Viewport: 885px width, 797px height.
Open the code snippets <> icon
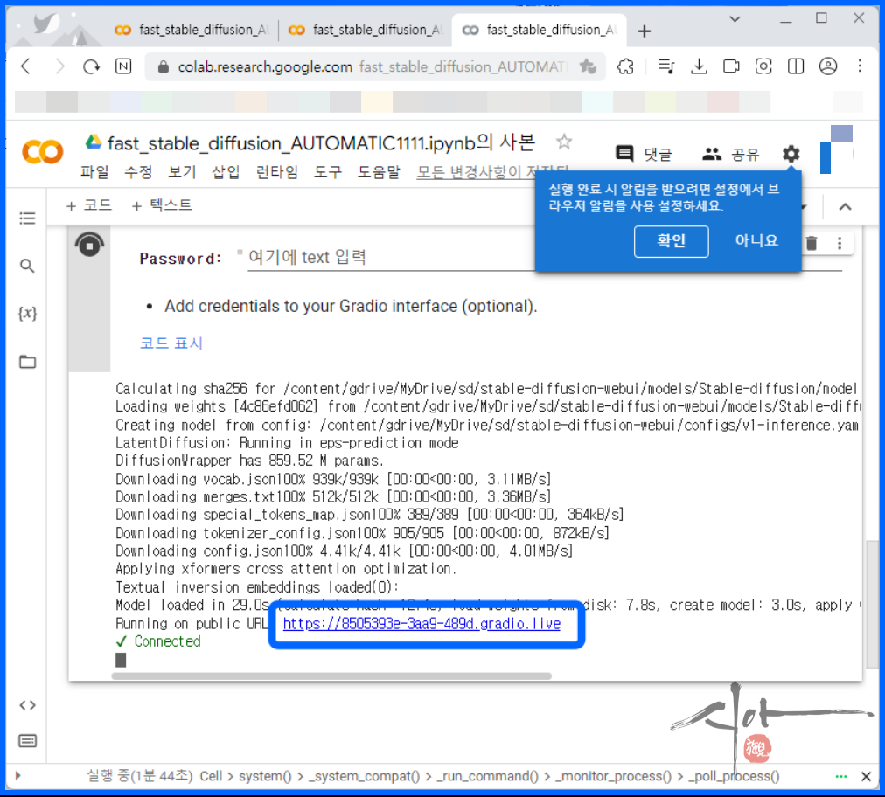27,705
